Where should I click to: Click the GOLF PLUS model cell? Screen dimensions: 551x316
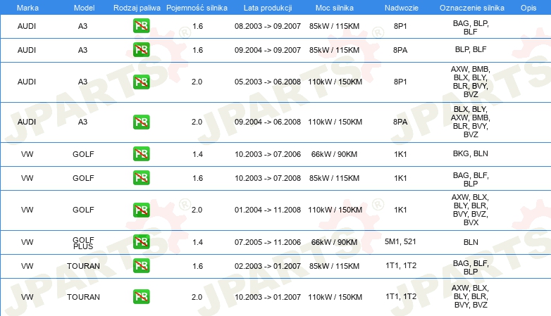coord(83,243)
